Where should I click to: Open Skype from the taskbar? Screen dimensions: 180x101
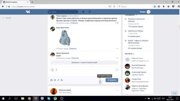pyautogui.click(x=49, y=98)
